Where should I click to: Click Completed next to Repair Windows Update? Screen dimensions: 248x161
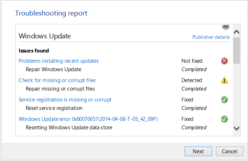(194, 69)
